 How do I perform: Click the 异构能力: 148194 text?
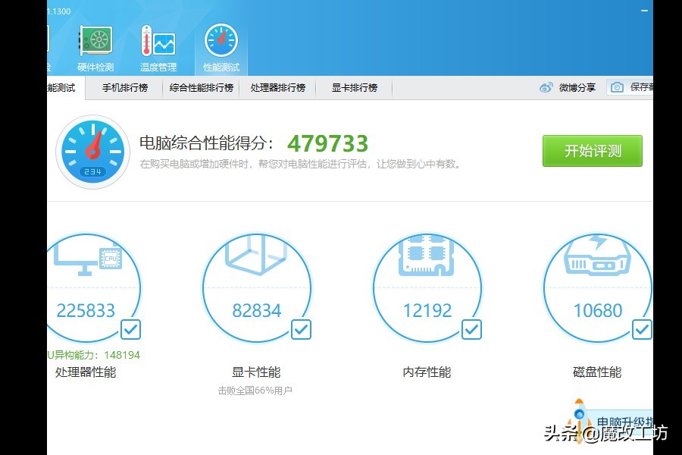(93, 356)
